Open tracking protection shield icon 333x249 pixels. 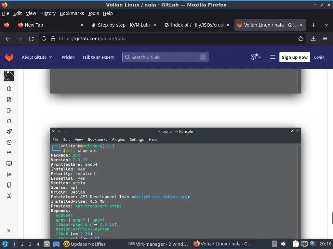[44, 39]
